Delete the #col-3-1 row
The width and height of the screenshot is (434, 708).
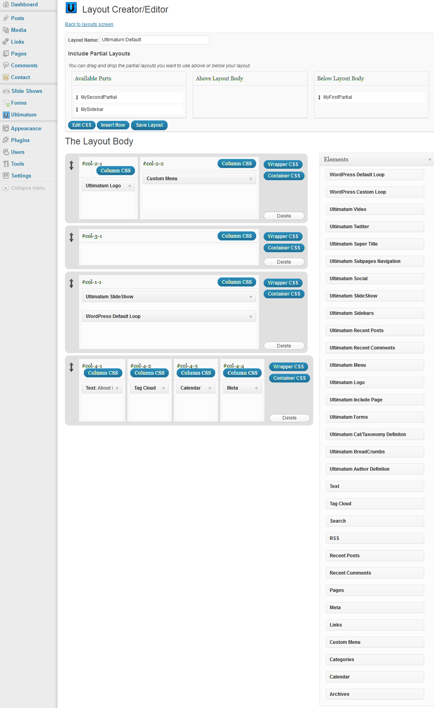pyautogui.click(x=284, y=262)
